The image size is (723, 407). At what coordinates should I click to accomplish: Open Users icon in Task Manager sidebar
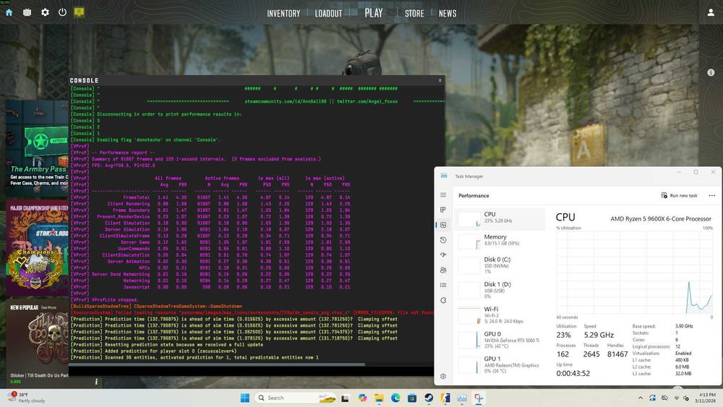443,270
